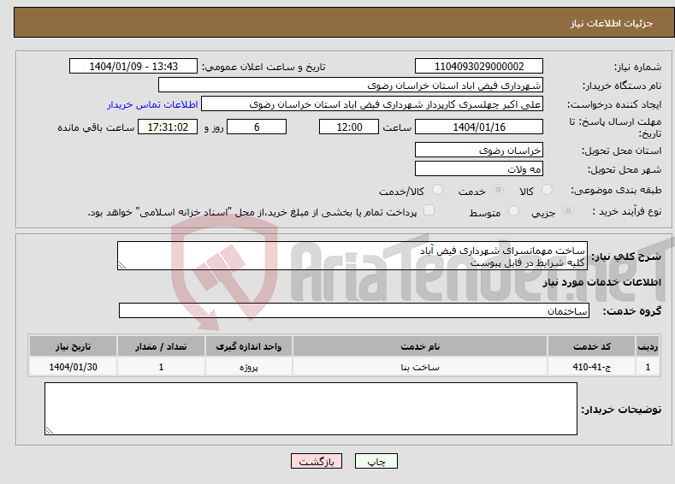Click the چاپ (print) button
Viewport: 675px width, 484px height.
[x=376, y=461]
